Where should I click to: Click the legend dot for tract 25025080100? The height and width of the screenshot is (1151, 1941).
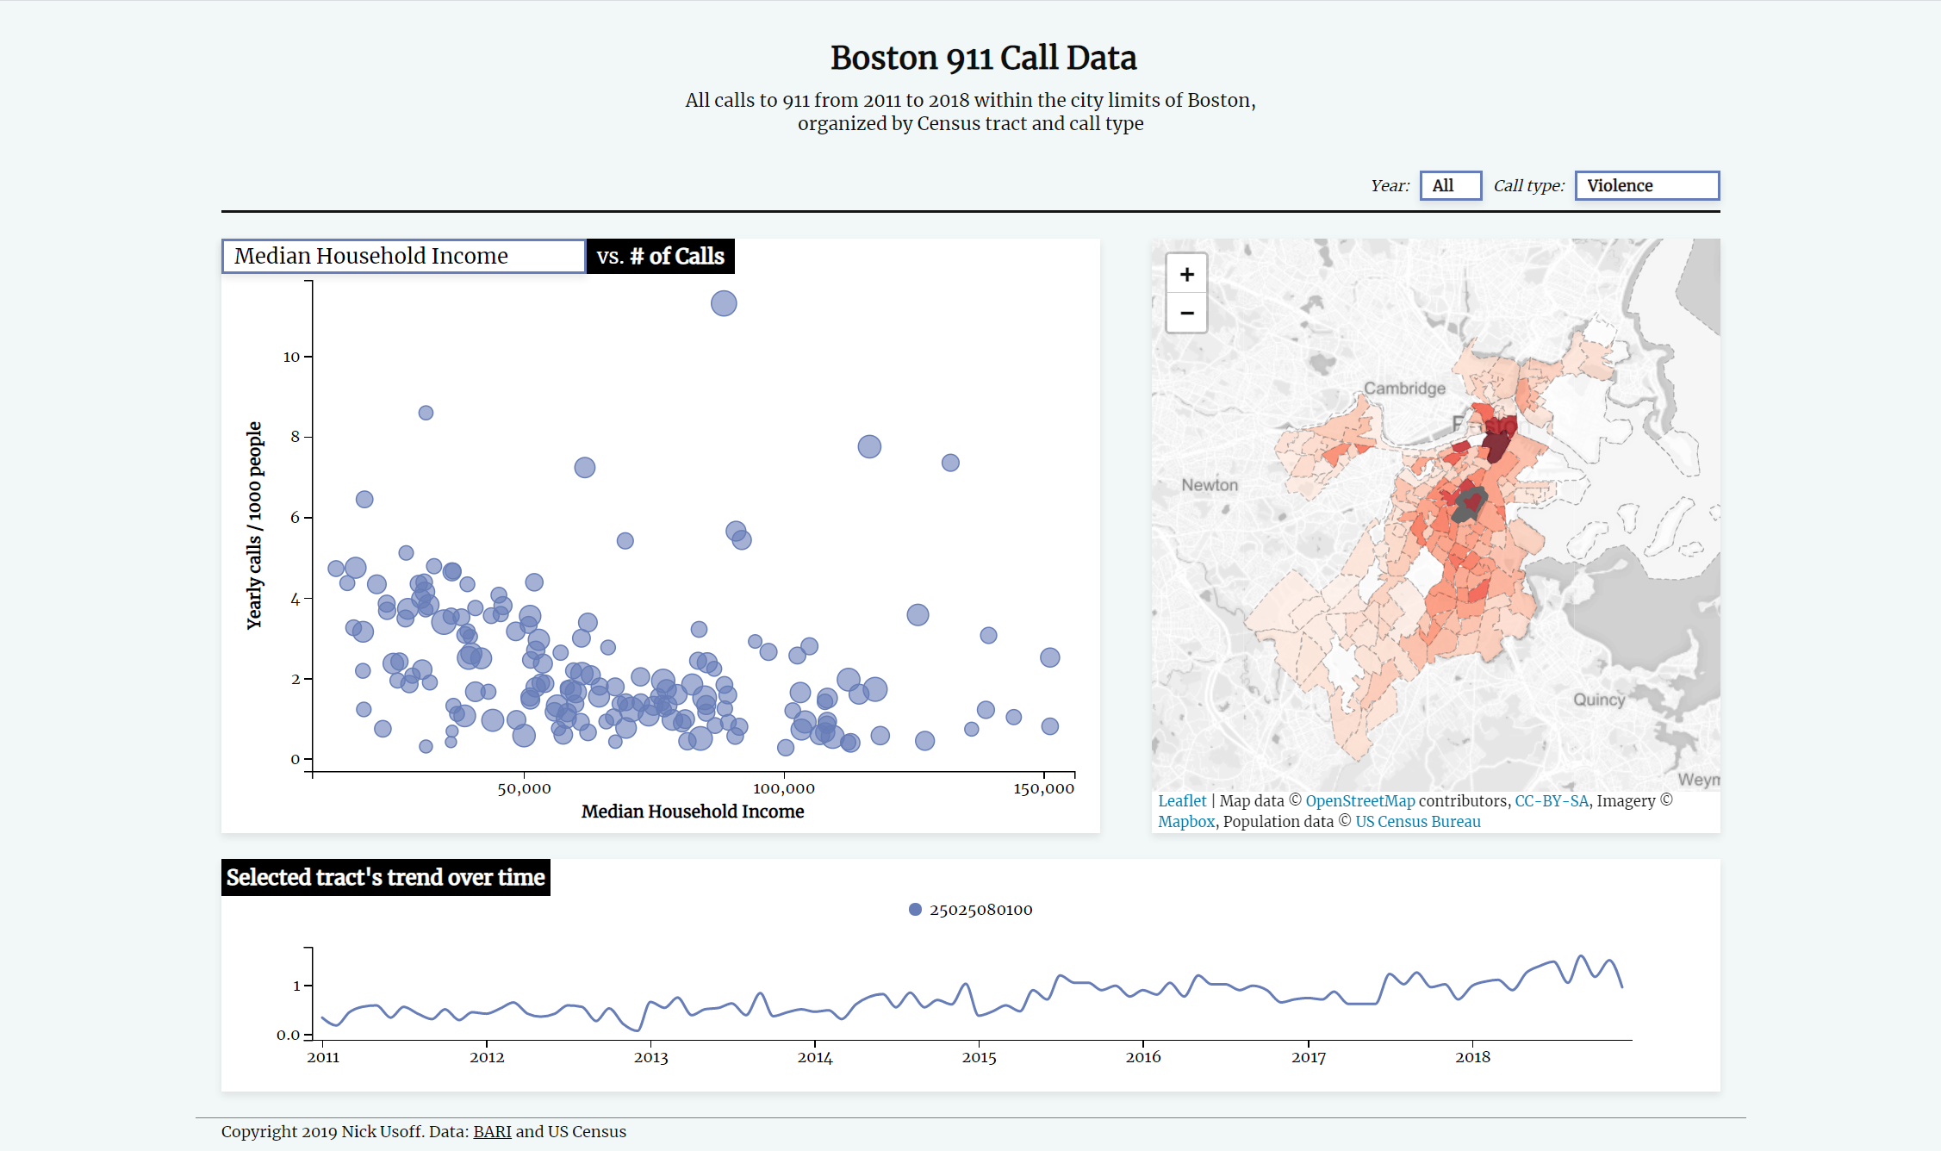coord(915,909)
